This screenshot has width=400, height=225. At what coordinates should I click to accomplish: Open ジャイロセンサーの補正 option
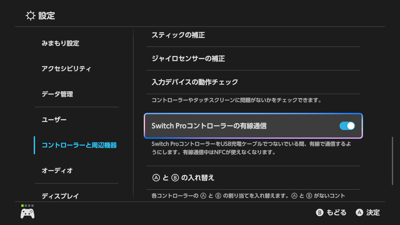tap(253, 58)
